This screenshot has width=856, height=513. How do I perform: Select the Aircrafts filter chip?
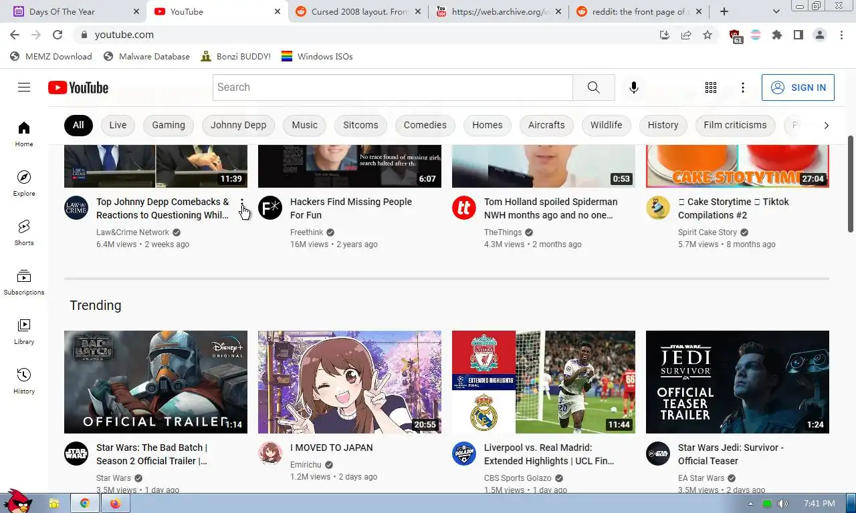pos(546,125)
